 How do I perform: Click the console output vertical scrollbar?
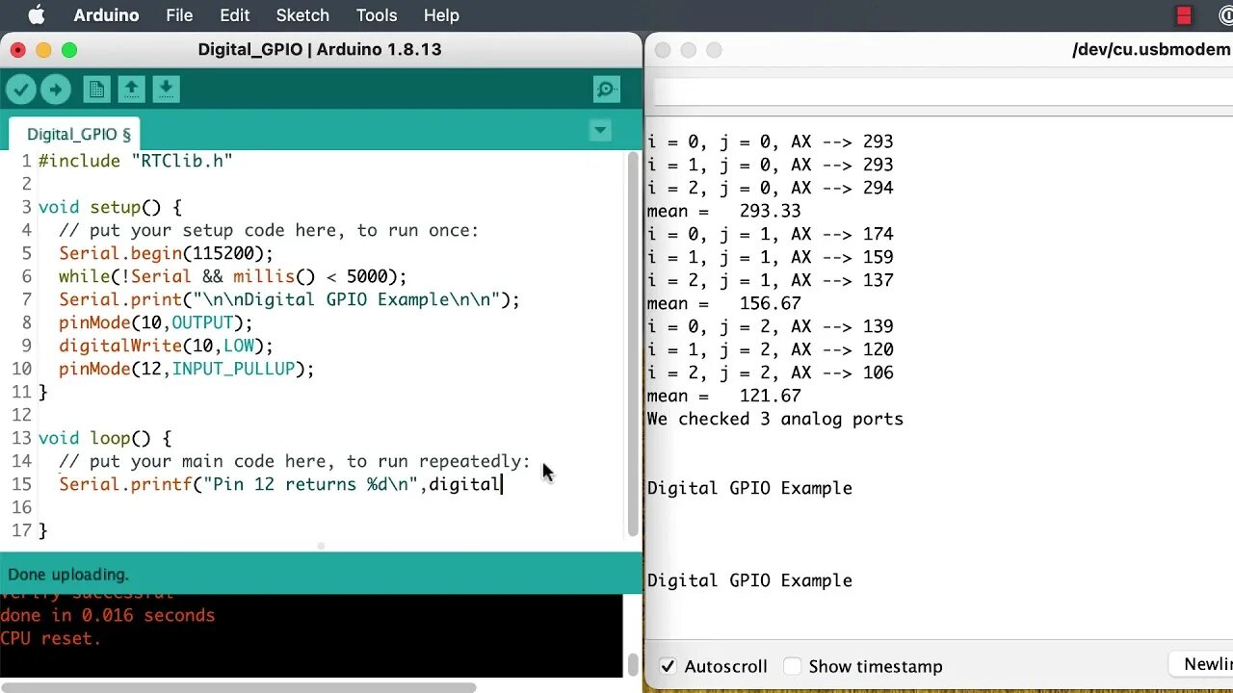click(633, 664)
